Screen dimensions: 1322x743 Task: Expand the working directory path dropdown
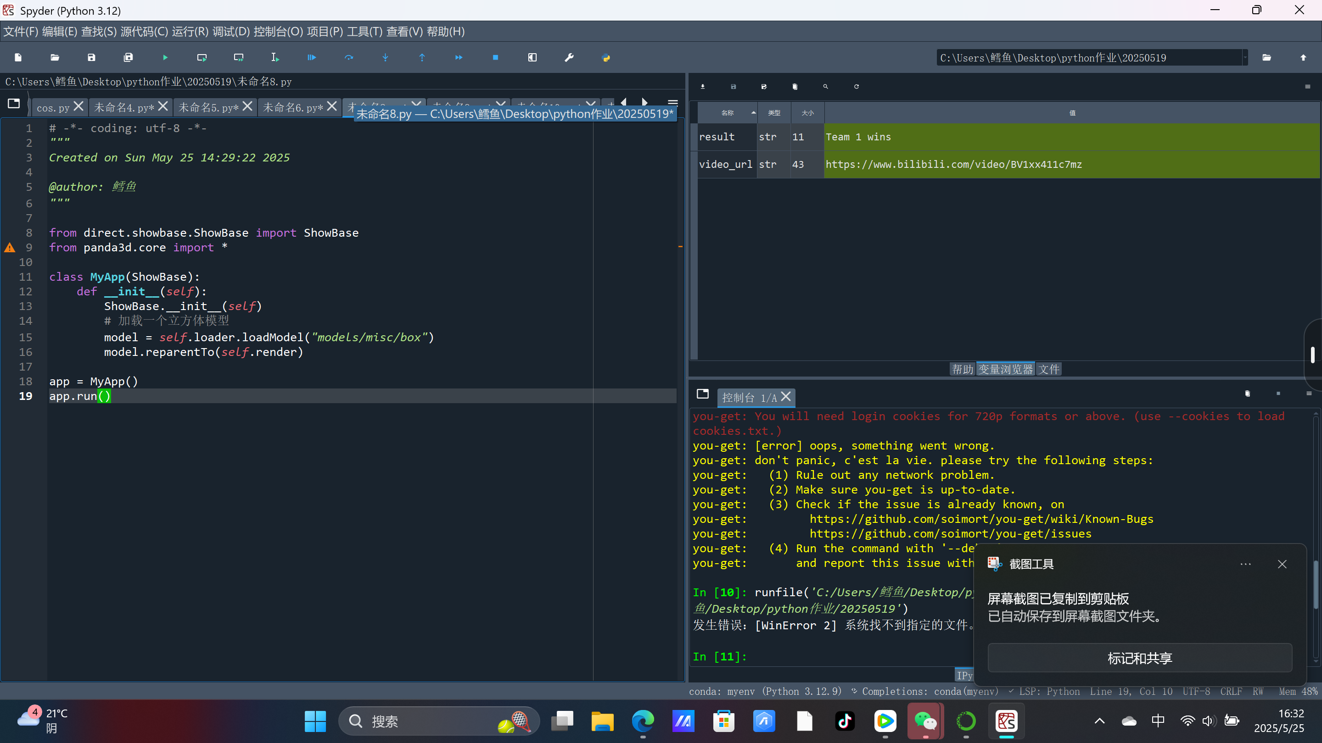[x=1244, y=57]
